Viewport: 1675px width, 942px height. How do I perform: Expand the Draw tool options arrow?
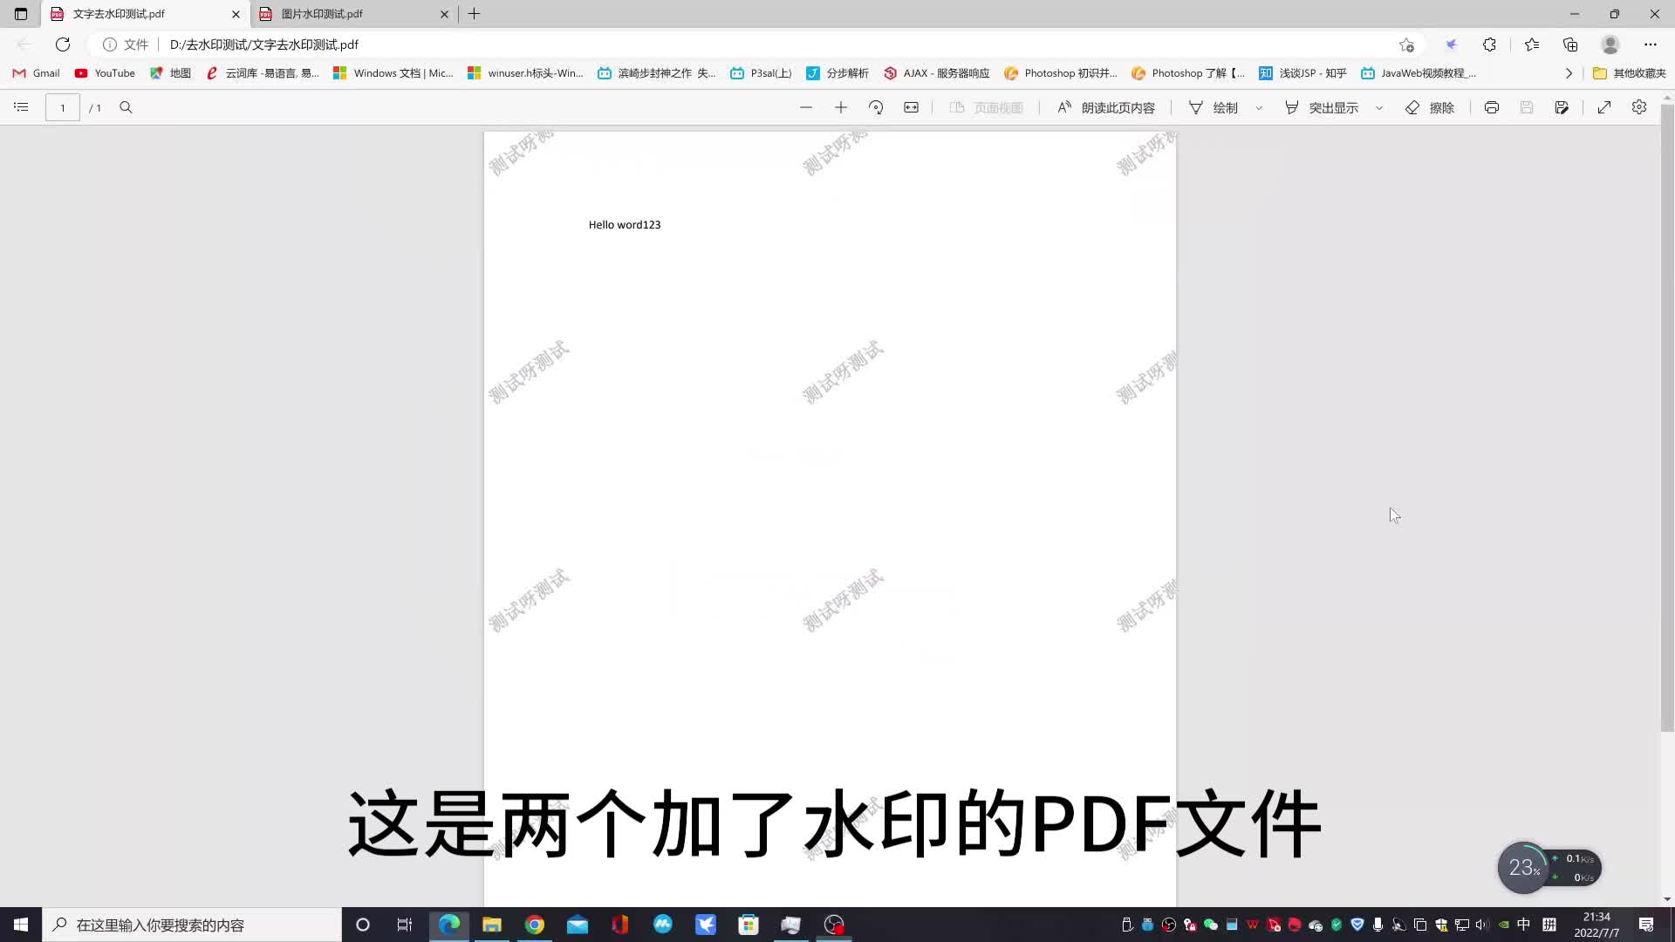(x=1259, y=107)
